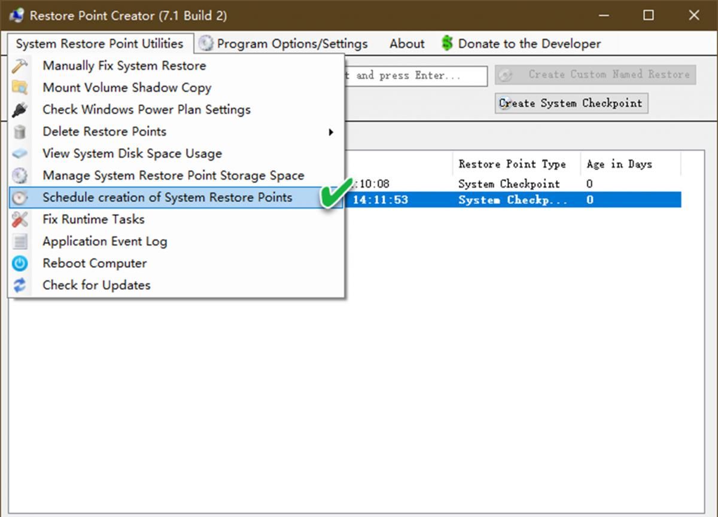Select the unhighlighted System Checkpoint row
Image resolution: width=718 pixels, height=517 pixels.
pos(513,184)
